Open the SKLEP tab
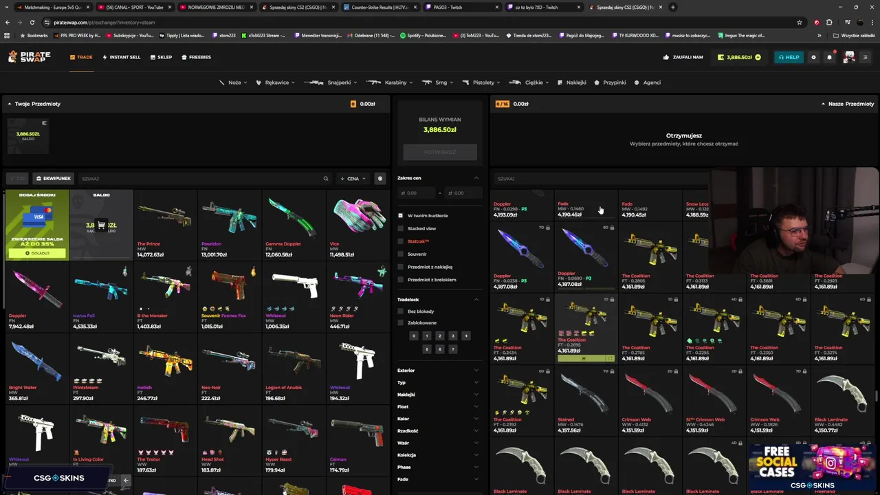The height and width of the screenshot is (495, 880). click(x=161, y=57)
